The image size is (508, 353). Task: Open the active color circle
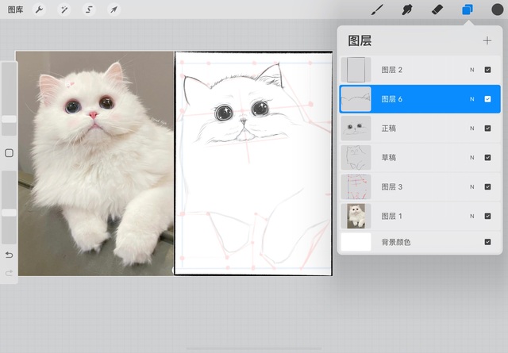(x=497, y=10)
